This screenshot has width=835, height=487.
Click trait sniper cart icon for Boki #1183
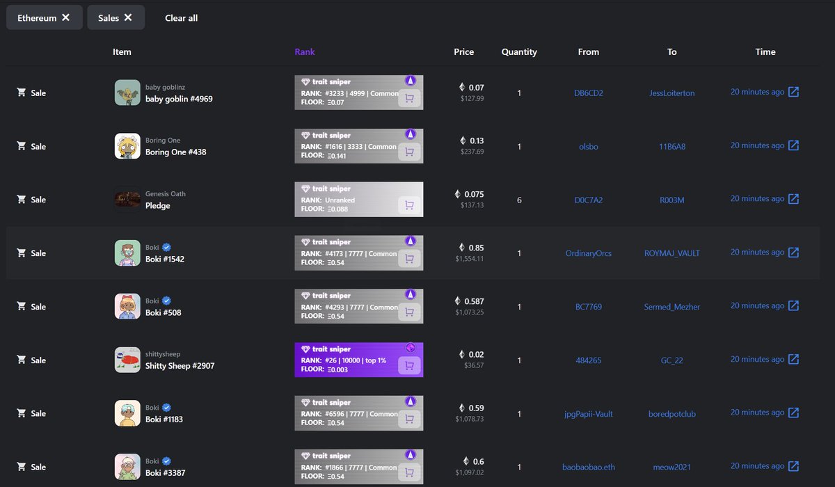point(409,419)
